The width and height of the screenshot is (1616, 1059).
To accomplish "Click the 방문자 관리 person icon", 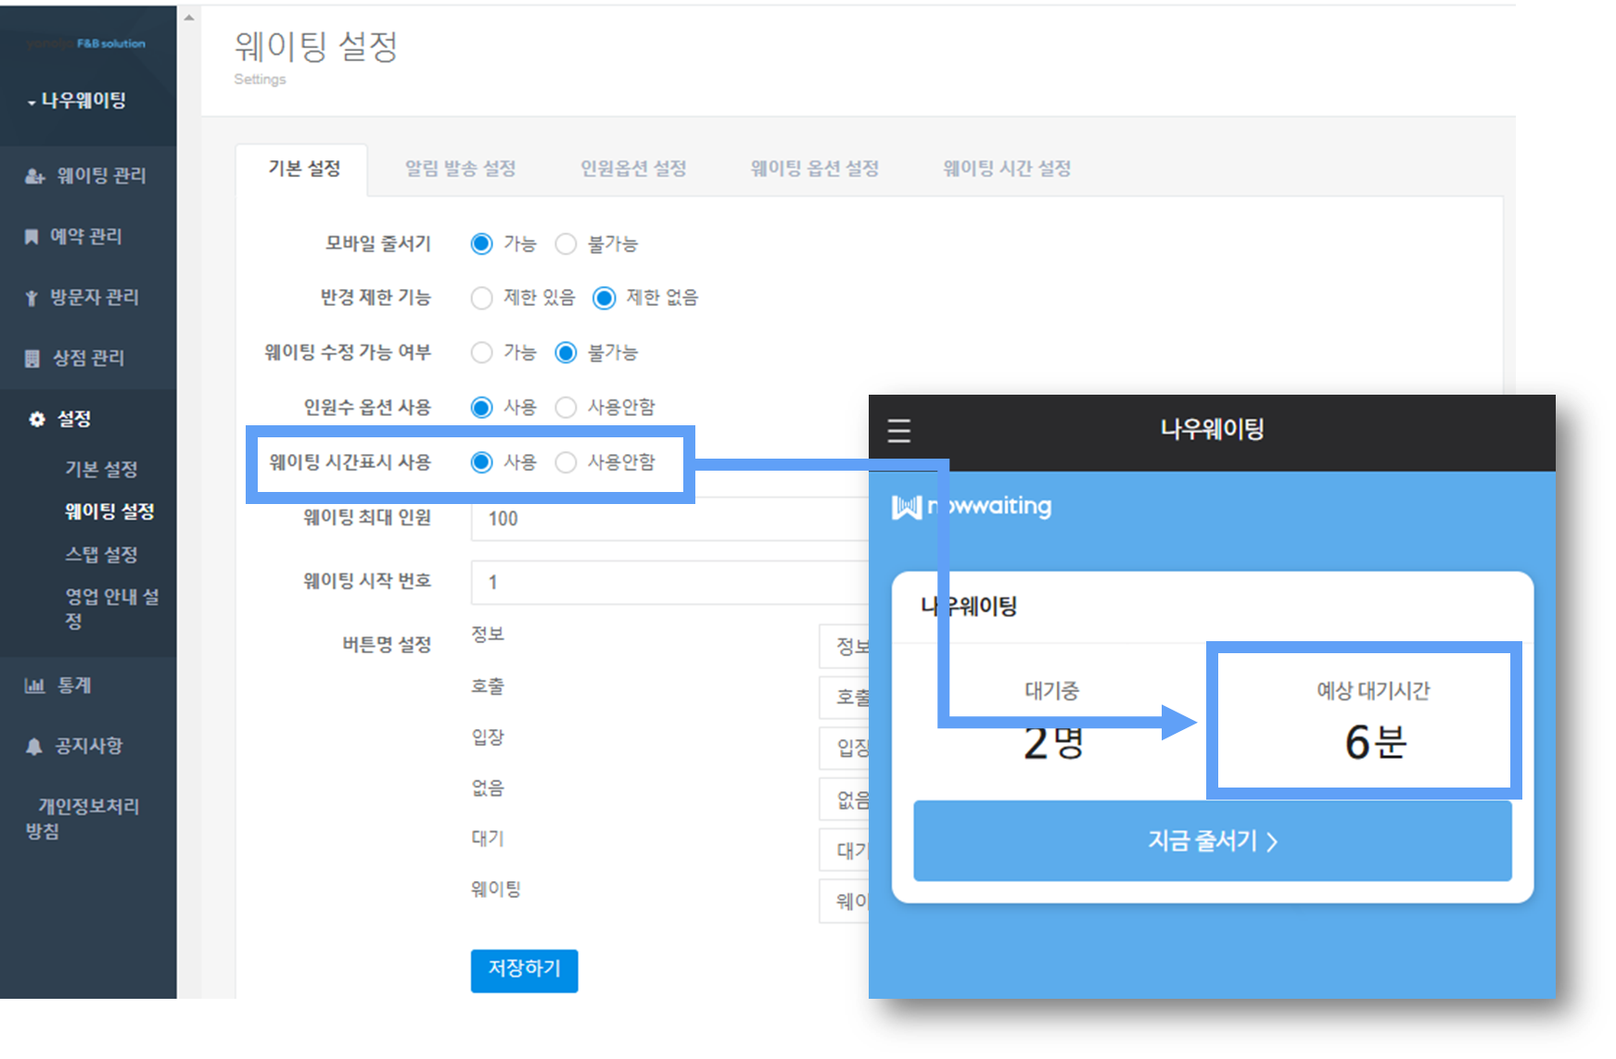I will pos(32,297).
